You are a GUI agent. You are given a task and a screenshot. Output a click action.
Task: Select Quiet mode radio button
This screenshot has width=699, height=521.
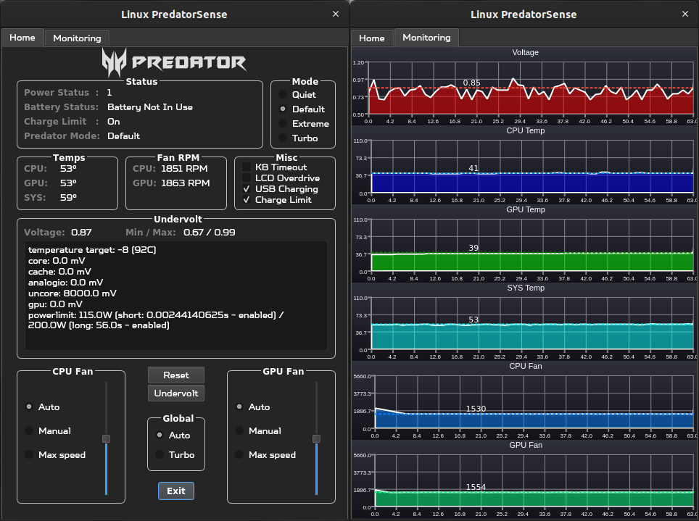(283, 94)
